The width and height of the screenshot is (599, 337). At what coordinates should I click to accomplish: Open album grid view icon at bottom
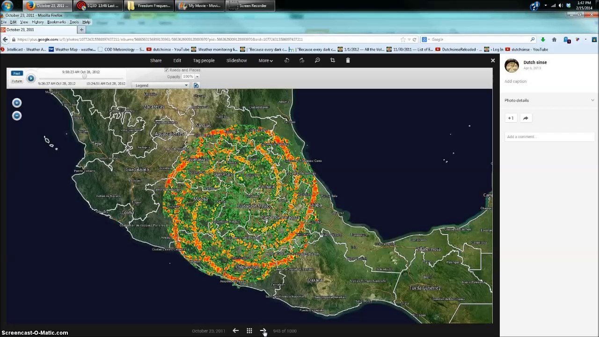click(249, 331)
